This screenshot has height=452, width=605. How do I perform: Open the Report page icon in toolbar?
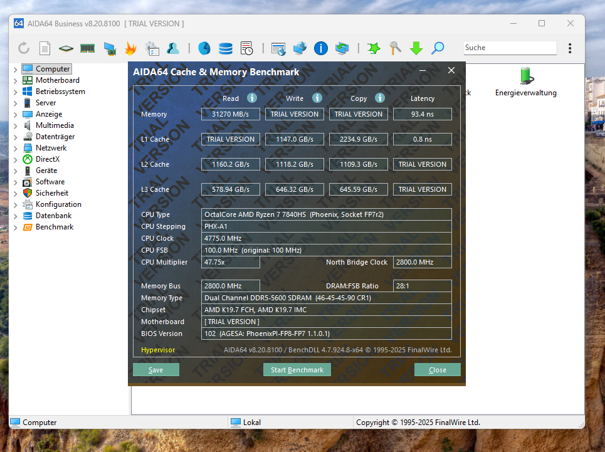coord(45,48)
